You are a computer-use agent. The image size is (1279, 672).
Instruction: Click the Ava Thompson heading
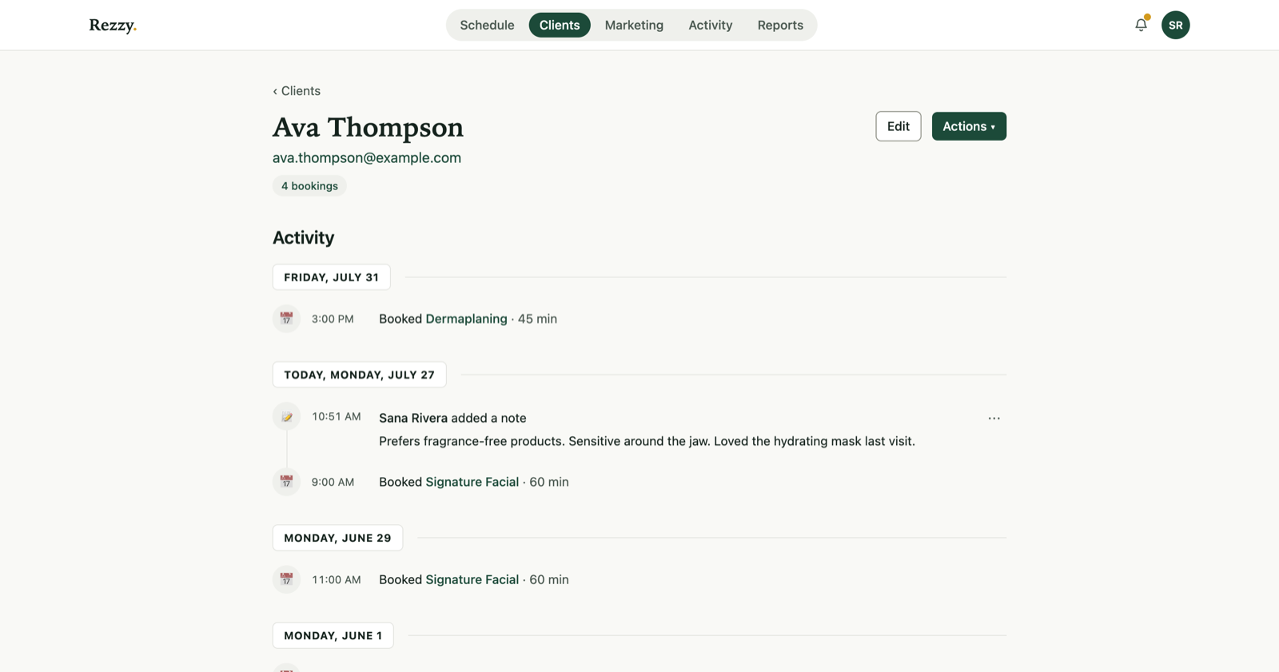tap(368, 127)
